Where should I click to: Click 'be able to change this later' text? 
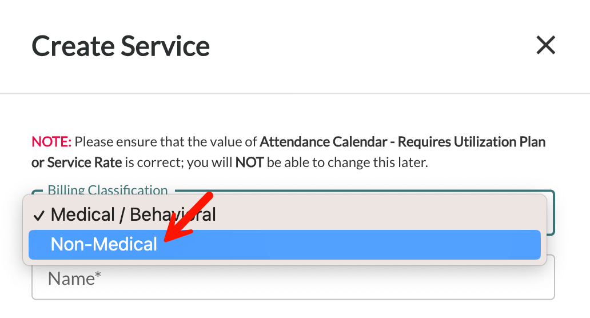pyautogui.click(x=347, y=162)
